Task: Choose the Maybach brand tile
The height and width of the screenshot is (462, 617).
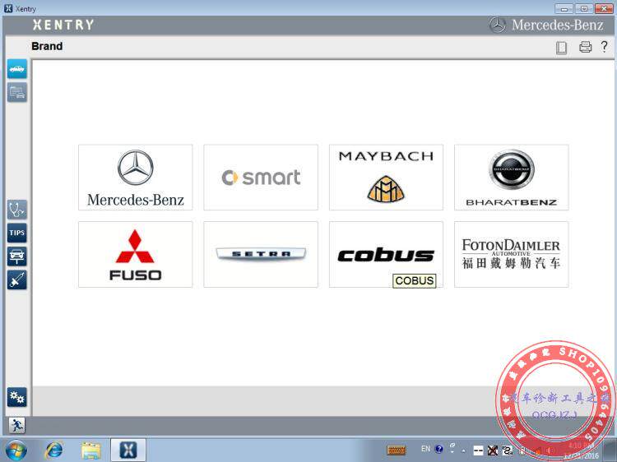Action: [x=386, y=178]
